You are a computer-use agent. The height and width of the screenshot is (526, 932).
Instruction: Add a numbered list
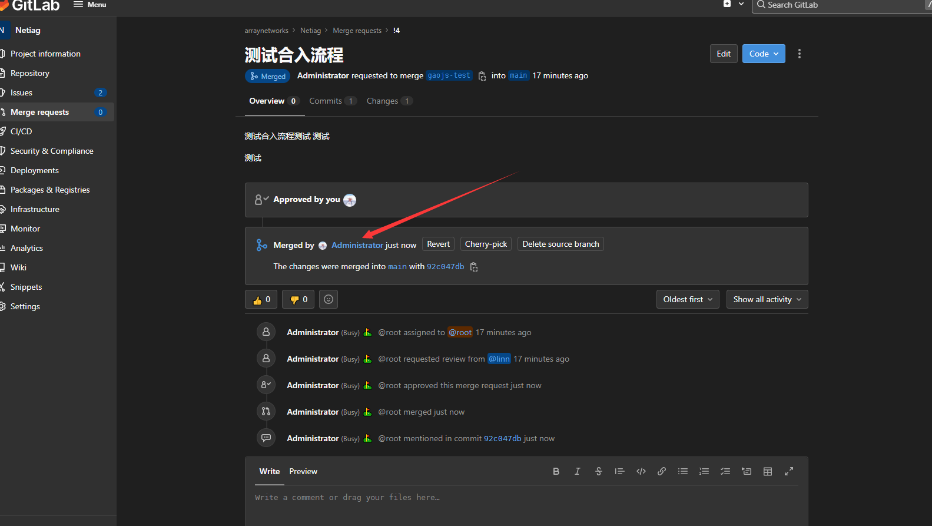[x=704, y=471]
